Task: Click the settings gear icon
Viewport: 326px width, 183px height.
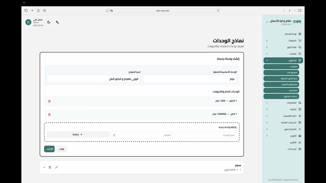Action: tap(300, 149)
